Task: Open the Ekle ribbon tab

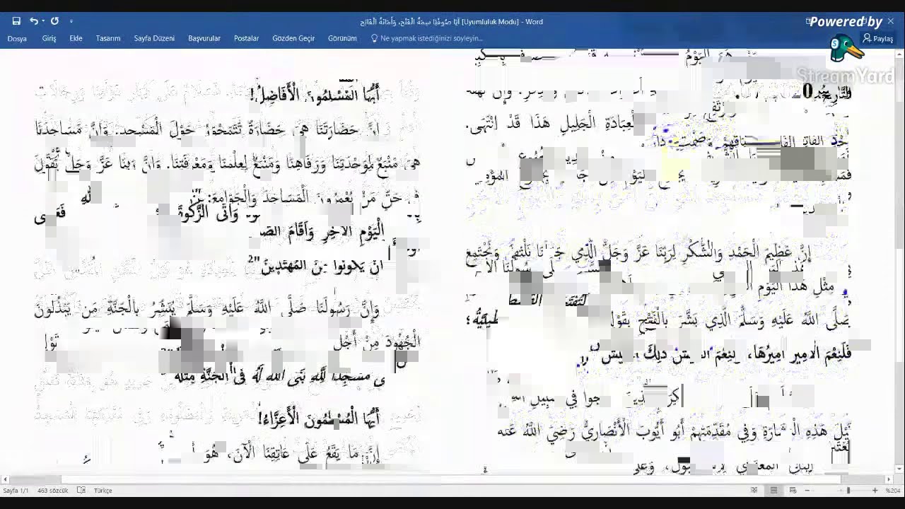Action: [76, 38]
